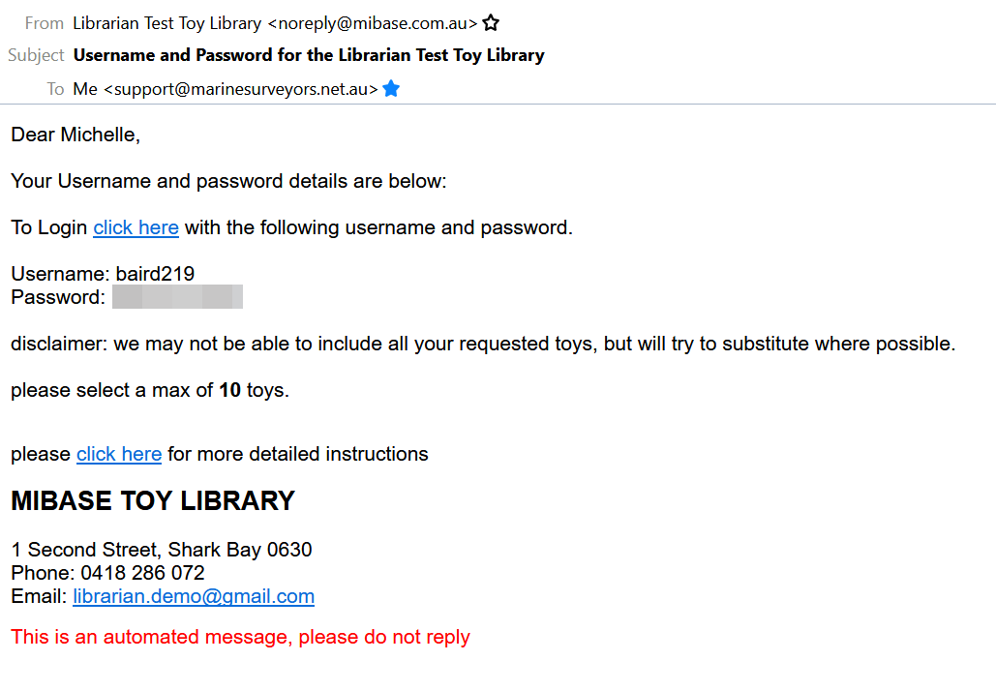Click the star icon beside sender address

coord(491,22)
